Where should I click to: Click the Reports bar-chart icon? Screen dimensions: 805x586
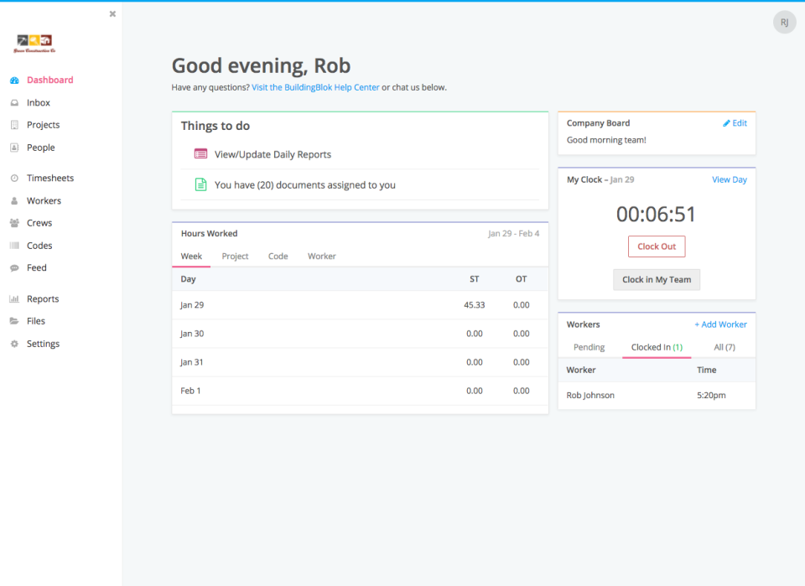14,298
